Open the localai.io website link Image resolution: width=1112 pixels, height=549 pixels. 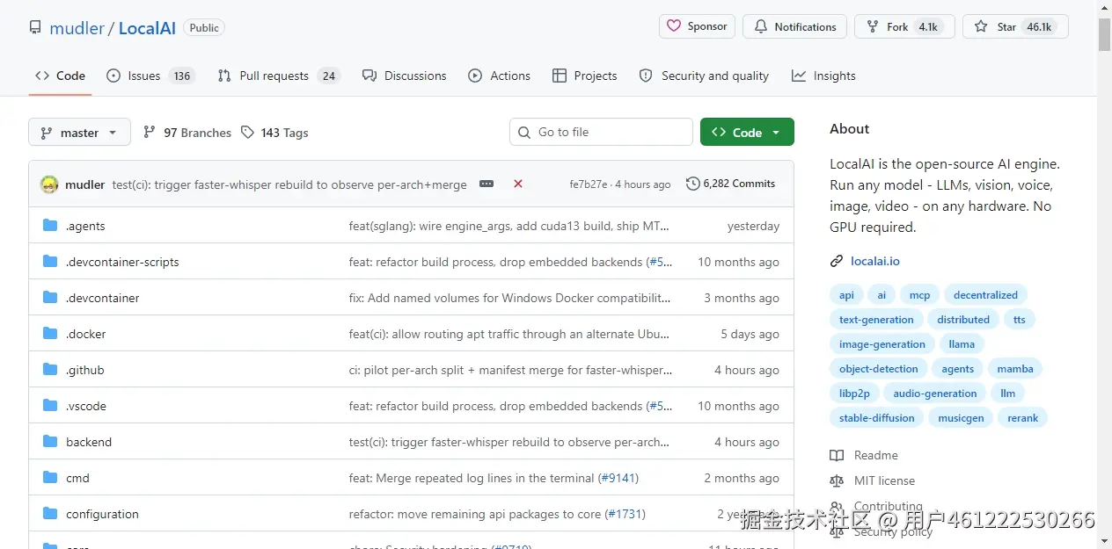pos(875,261)
